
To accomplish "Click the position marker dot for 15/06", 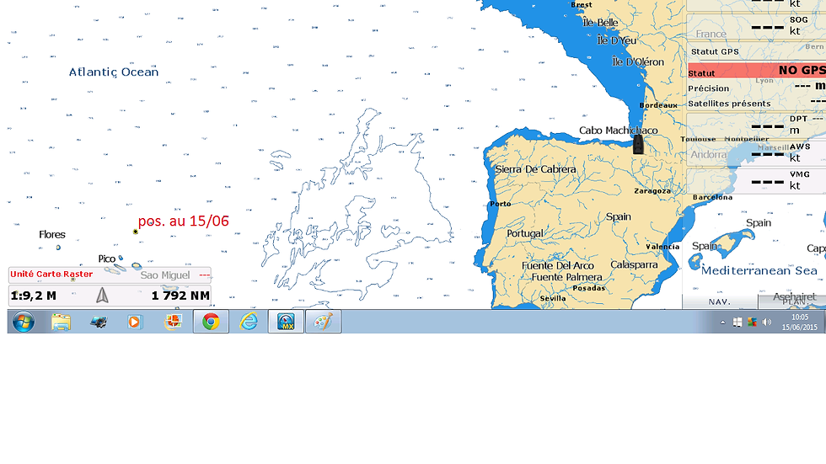I will pos(136,232).
